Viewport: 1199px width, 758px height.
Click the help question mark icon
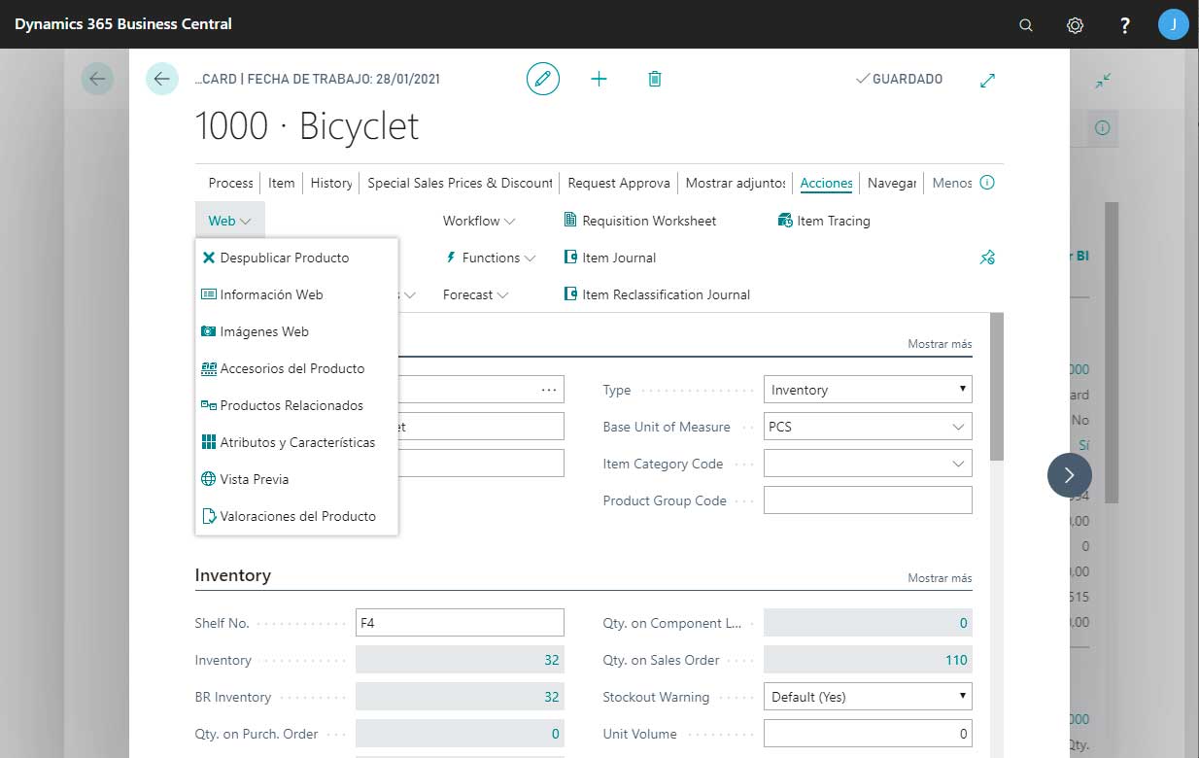pyautogui.click(x=1124, y=25)
